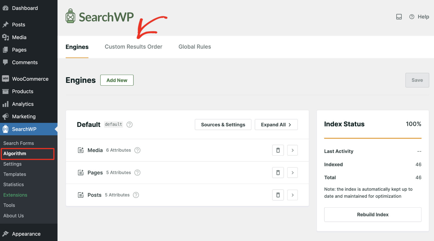Screen dimensions: 434x241
Task: Click the Rebuild Index button
Action: (x=373, y=215)
